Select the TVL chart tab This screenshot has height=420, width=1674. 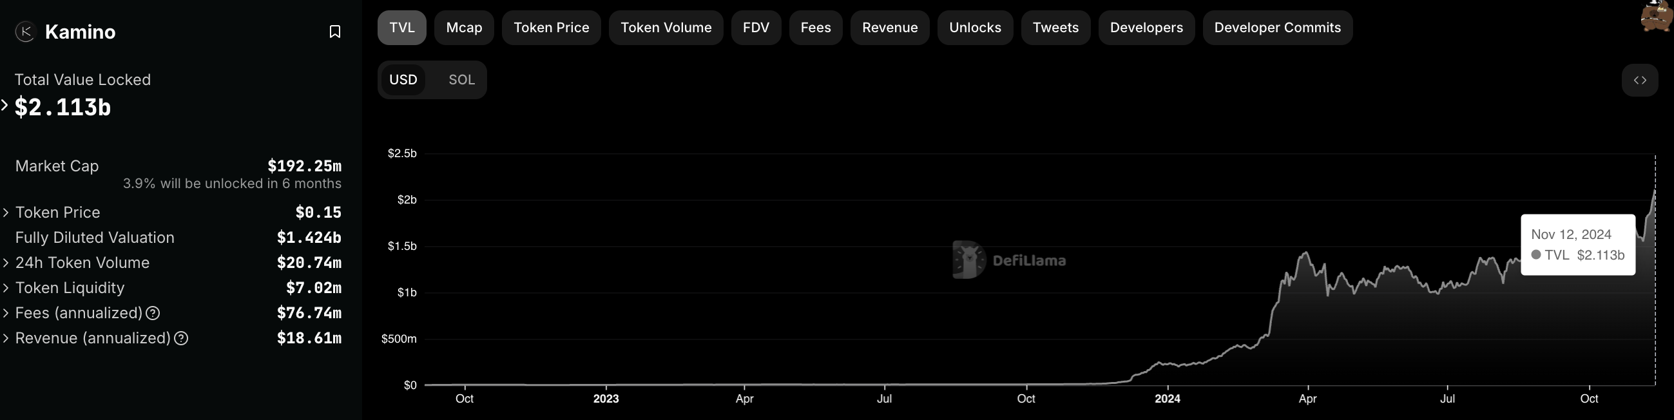point(401,28)
